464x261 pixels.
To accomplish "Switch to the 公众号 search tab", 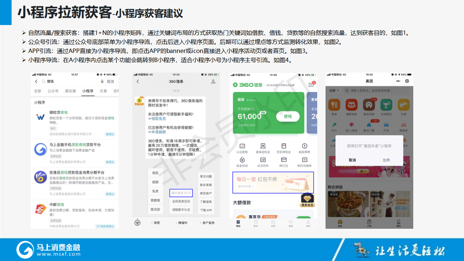I will coord(53,91).
